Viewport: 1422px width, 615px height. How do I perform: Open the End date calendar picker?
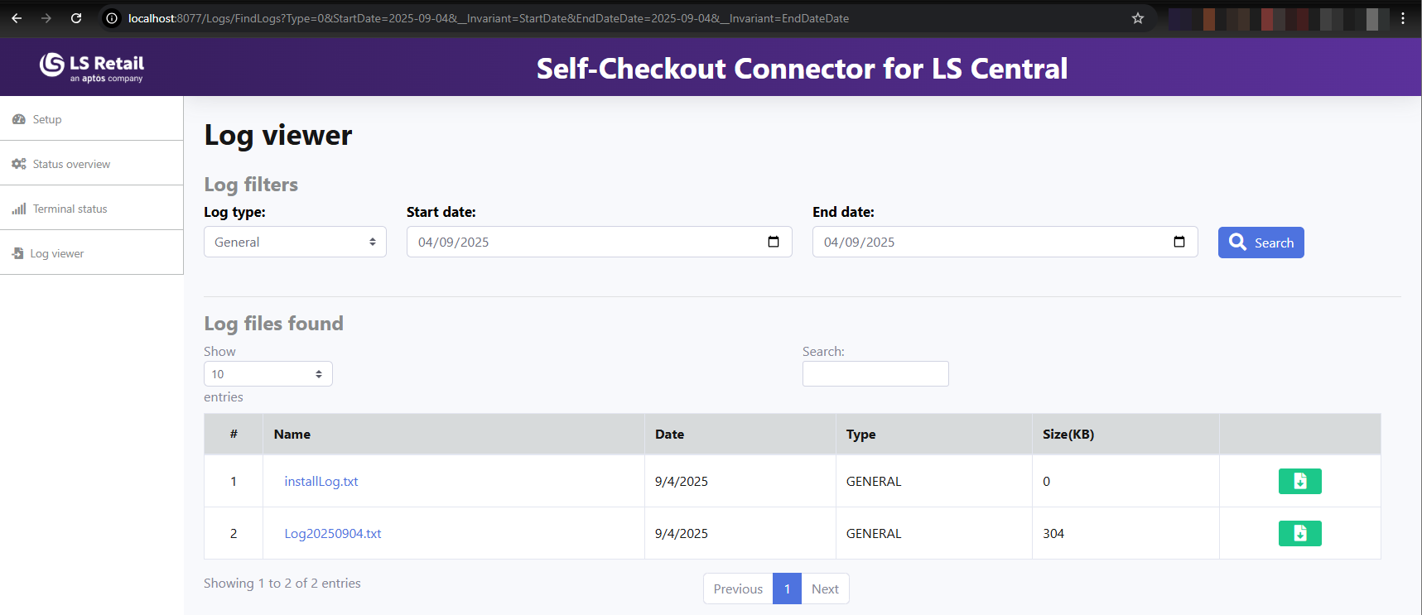[x=1179, y=242]
